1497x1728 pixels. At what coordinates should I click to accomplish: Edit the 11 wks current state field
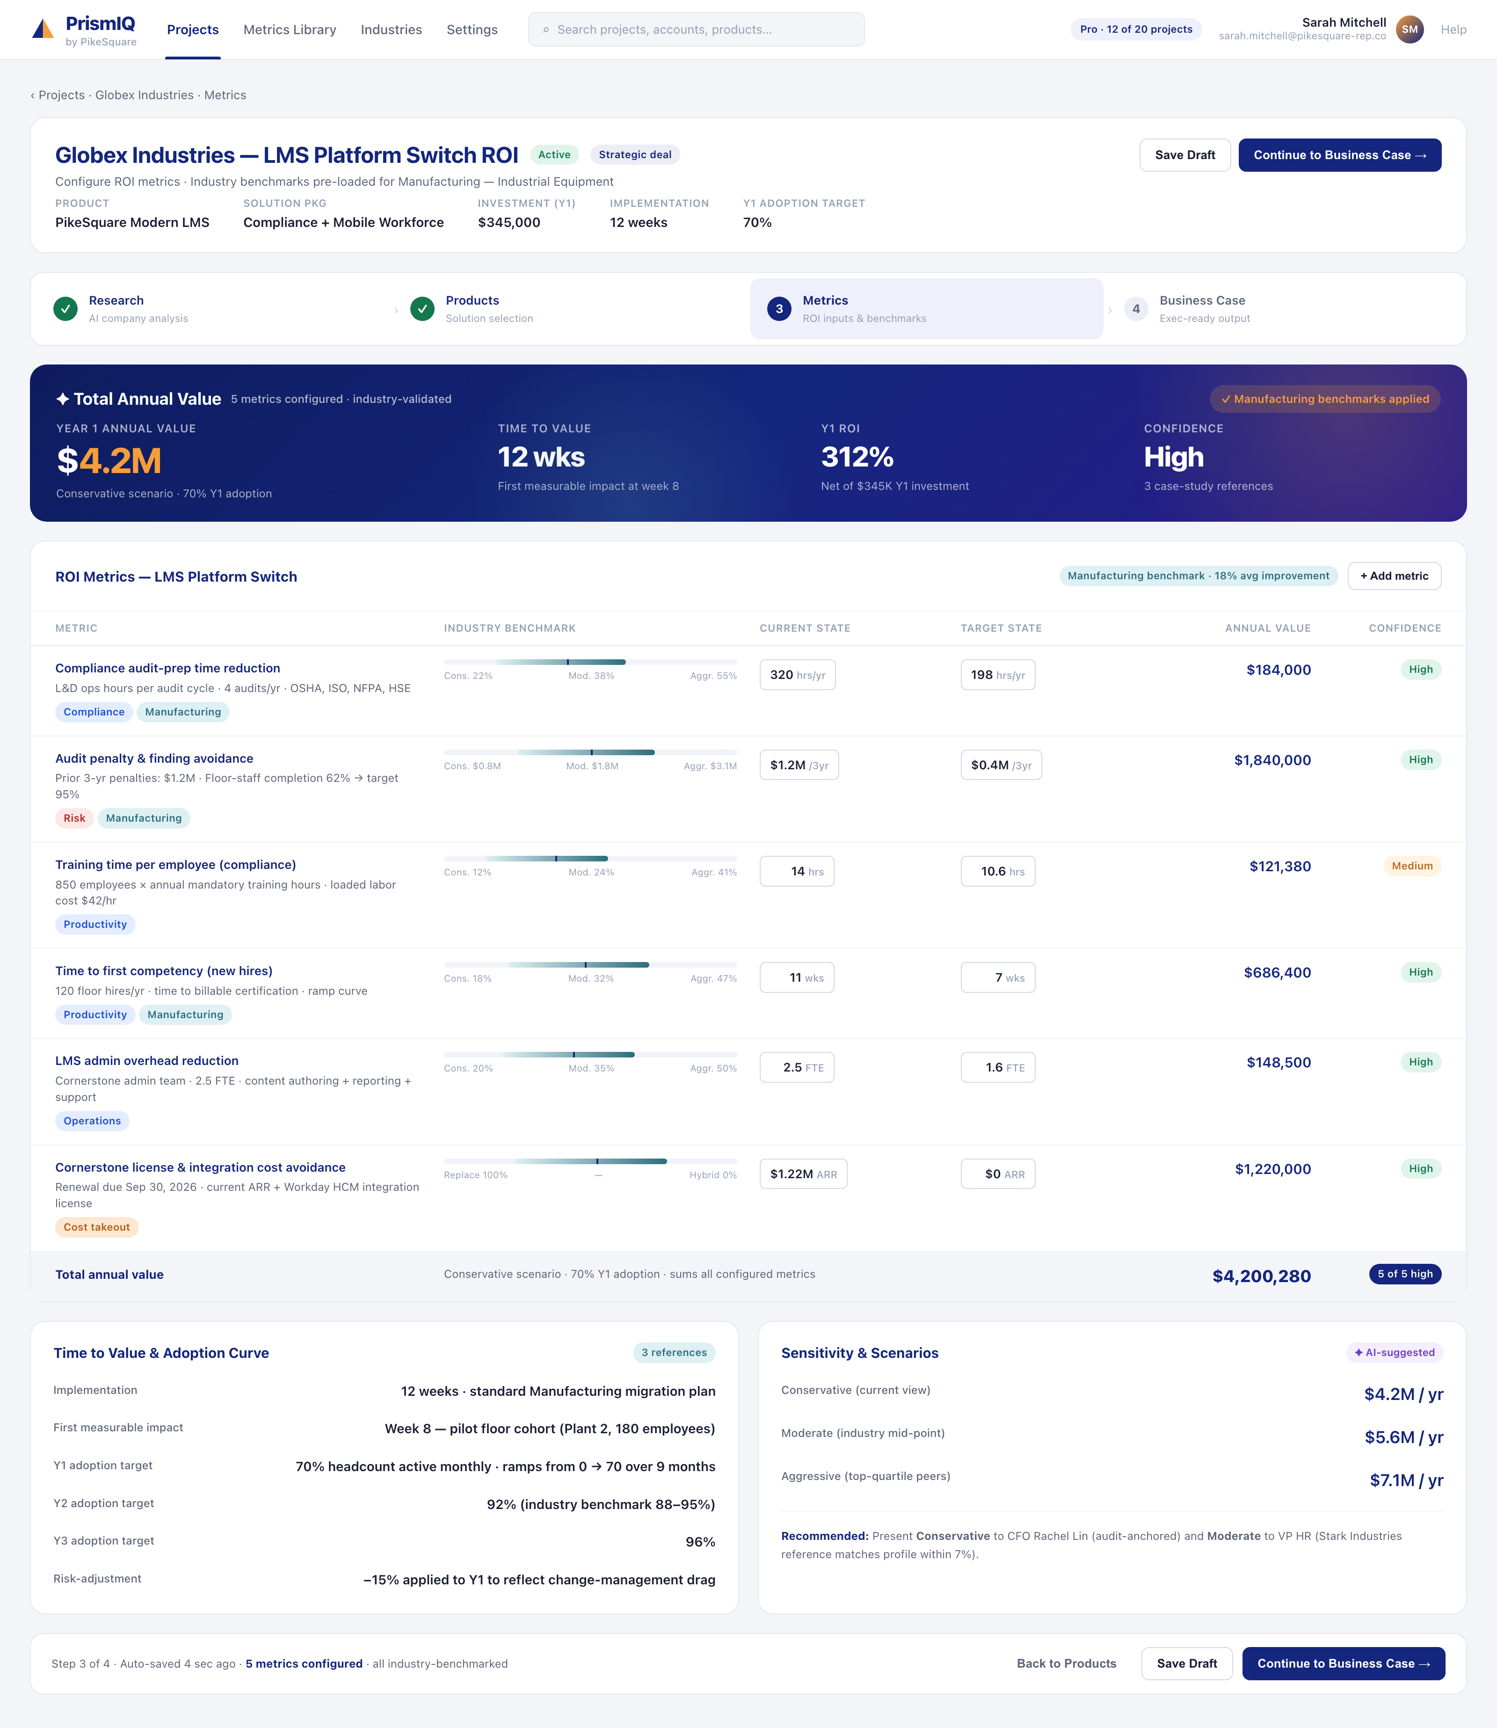[797, 977]
